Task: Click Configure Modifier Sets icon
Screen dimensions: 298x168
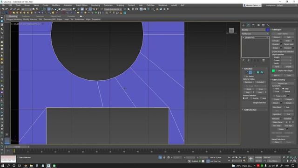Action: (264, 60)
